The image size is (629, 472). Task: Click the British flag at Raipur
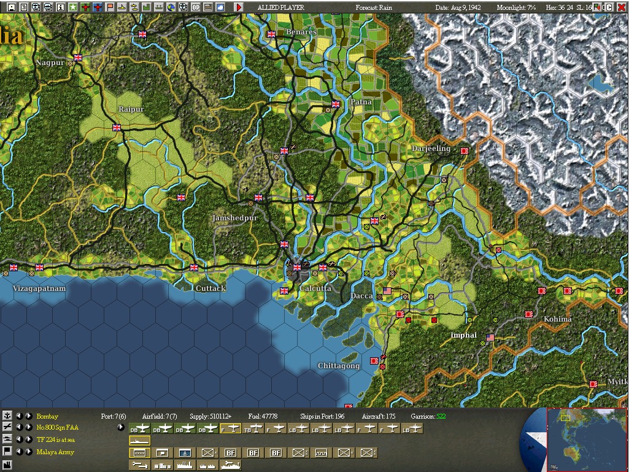[x=117, y=128]
